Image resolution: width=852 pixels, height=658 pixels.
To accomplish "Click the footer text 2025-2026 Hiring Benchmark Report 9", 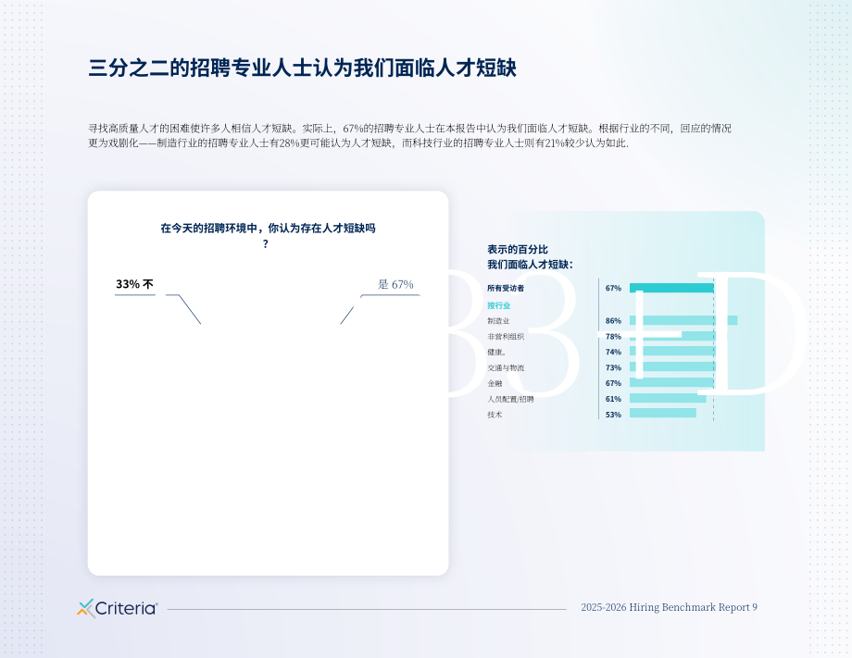I will (669, 607).
